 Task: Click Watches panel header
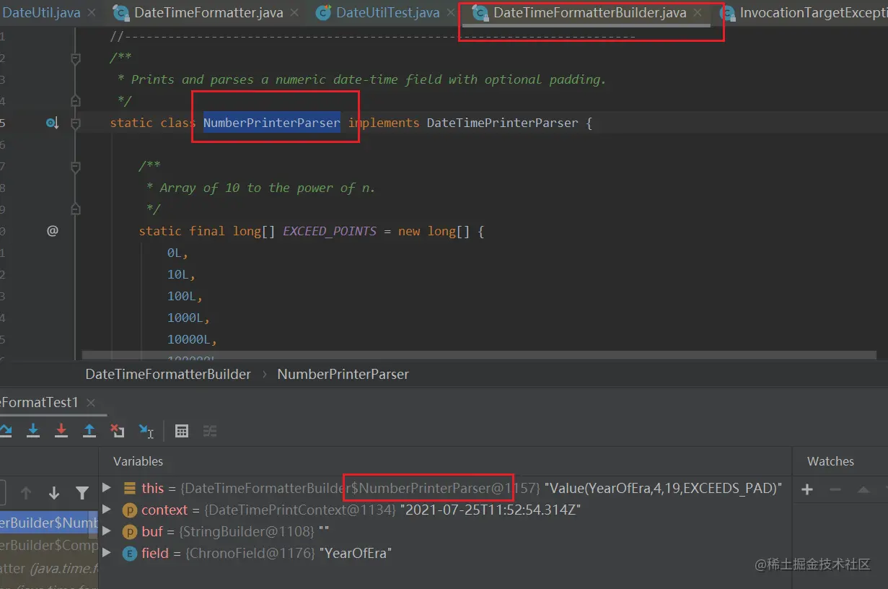[830, 461]
